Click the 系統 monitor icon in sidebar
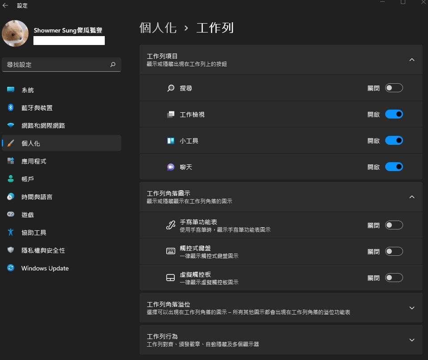The width and height of the screenshot is (428, 360). pos(11,90)
